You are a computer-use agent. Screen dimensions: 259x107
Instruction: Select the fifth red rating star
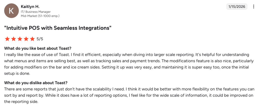pyautogui.click(x=32, y=39)
